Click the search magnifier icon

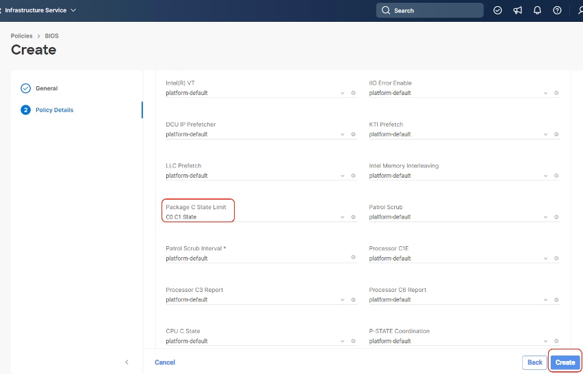386,10
